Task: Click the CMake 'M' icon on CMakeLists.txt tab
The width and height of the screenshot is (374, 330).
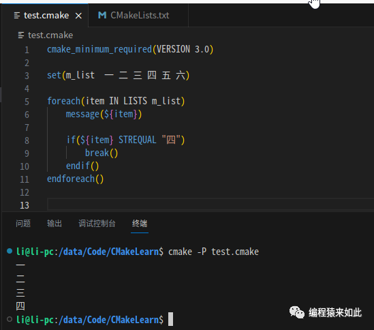Action: [102, 15]
